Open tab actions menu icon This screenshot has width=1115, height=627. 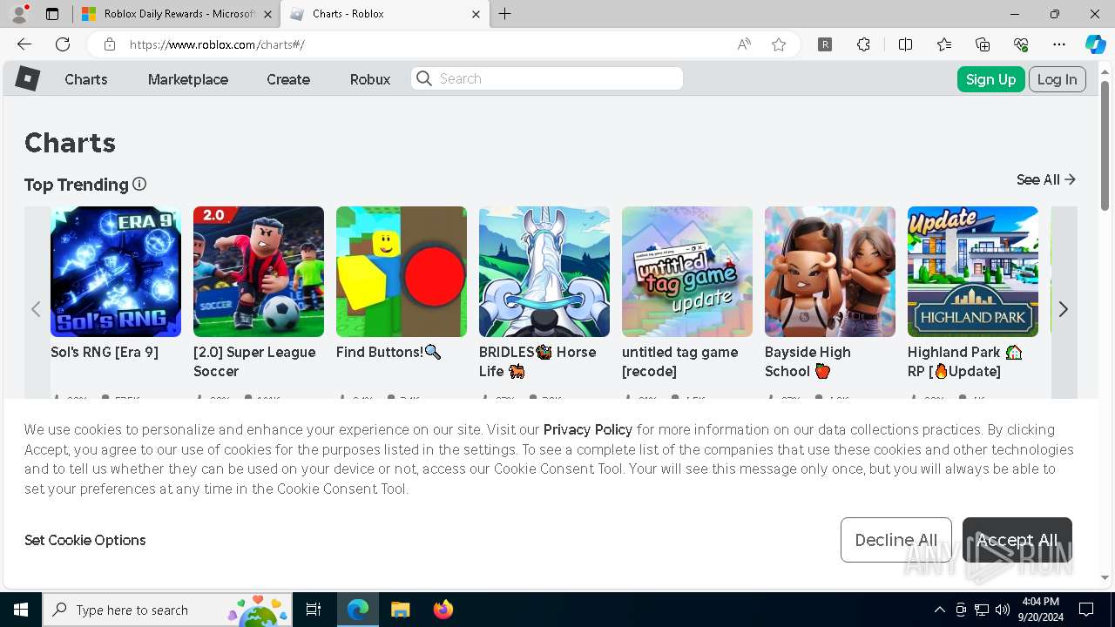click(x=52, y=14)
